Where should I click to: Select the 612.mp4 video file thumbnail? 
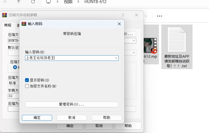click(x=150, y=45)
